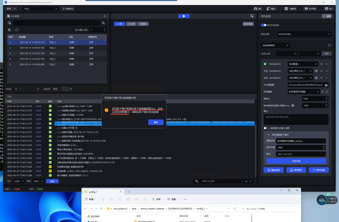The image size is (339, 222).
Task: Expand the camera brand KINGFISHER dropdown
Action: [x=304, y=34]
